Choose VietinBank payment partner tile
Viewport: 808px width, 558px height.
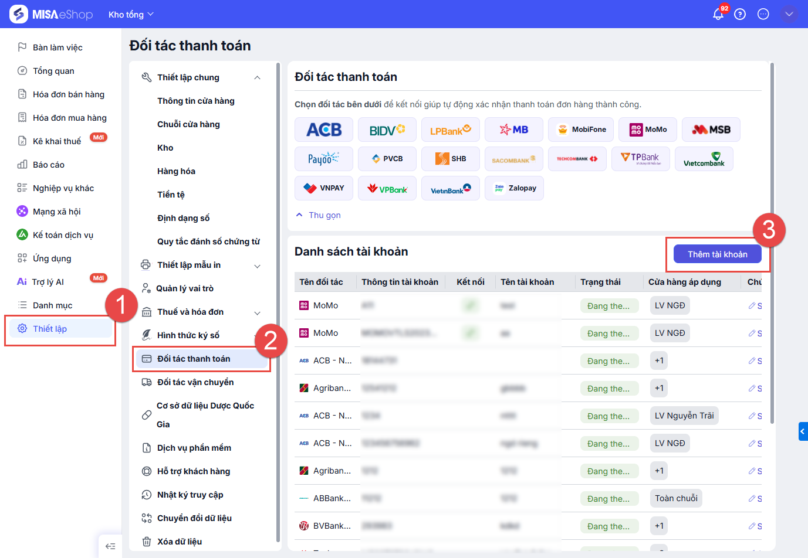[x=451, y=188]
